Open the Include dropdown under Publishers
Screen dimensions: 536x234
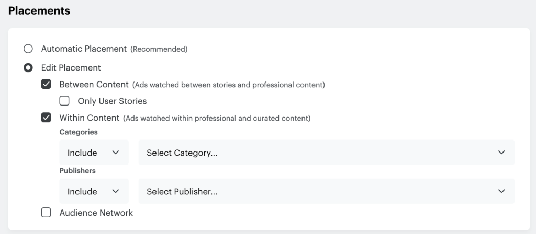94,191
